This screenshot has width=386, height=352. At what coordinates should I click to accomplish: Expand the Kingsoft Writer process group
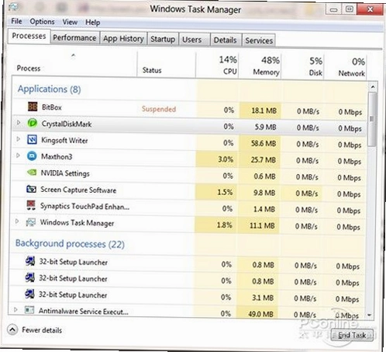click(18, 139)
